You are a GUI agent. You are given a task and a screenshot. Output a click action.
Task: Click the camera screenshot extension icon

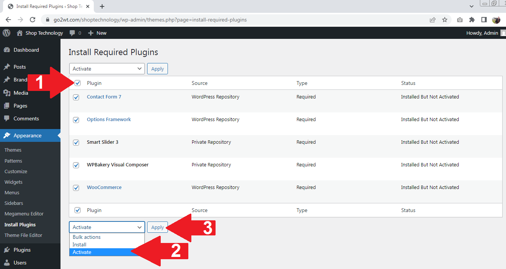[x=460, y=20]
